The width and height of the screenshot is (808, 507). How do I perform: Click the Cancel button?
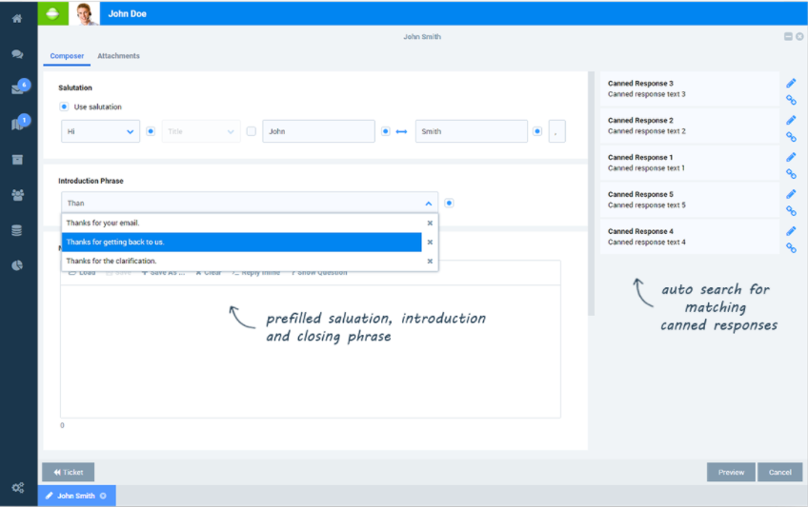[779, 472]
